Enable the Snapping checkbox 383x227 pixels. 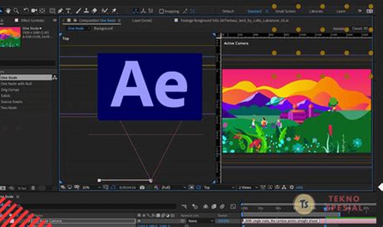pos(162,11)
